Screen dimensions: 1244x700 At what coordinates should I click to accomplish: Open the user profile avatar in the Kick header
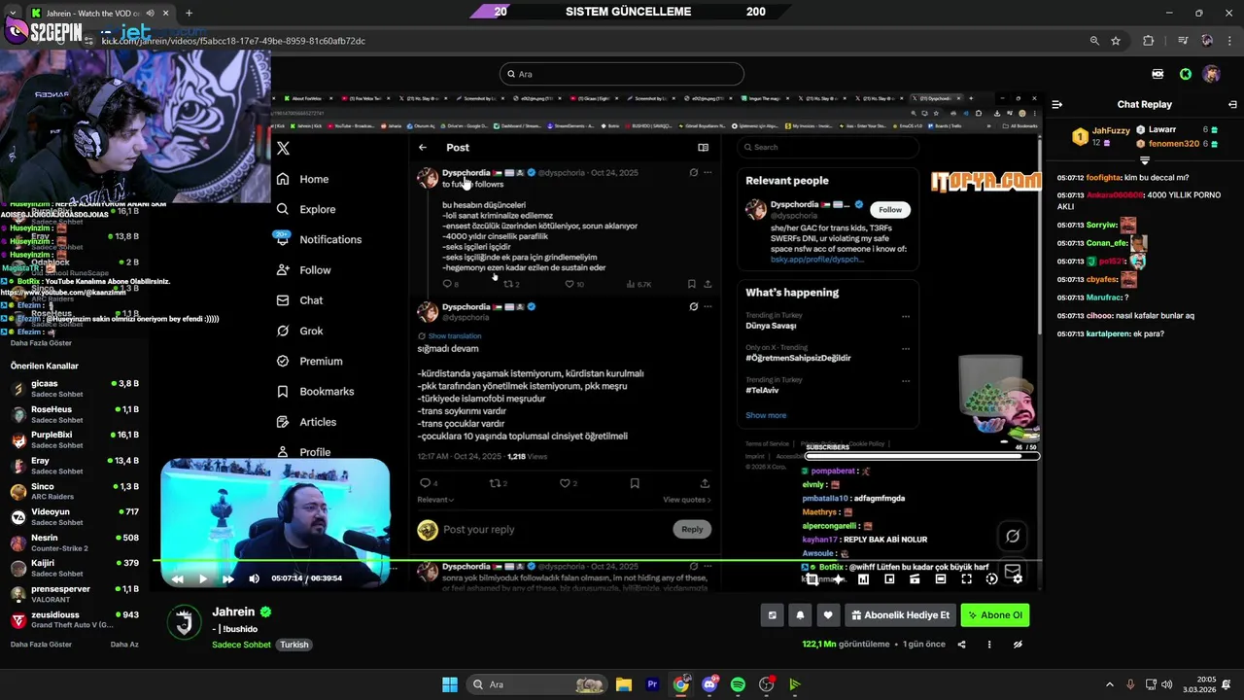click(1211, 74)
